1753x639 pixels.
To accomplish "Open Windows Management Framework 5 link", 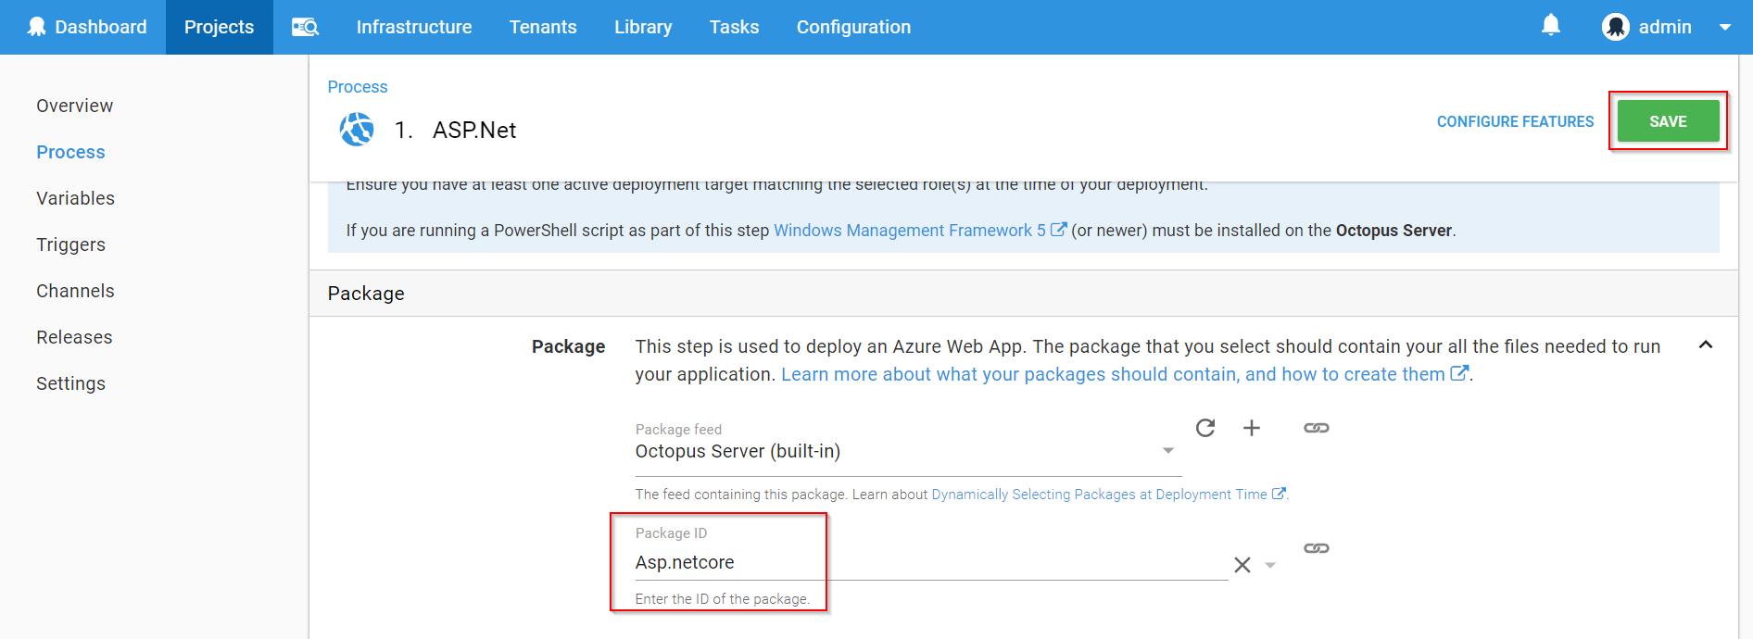I will click(920, 230).
